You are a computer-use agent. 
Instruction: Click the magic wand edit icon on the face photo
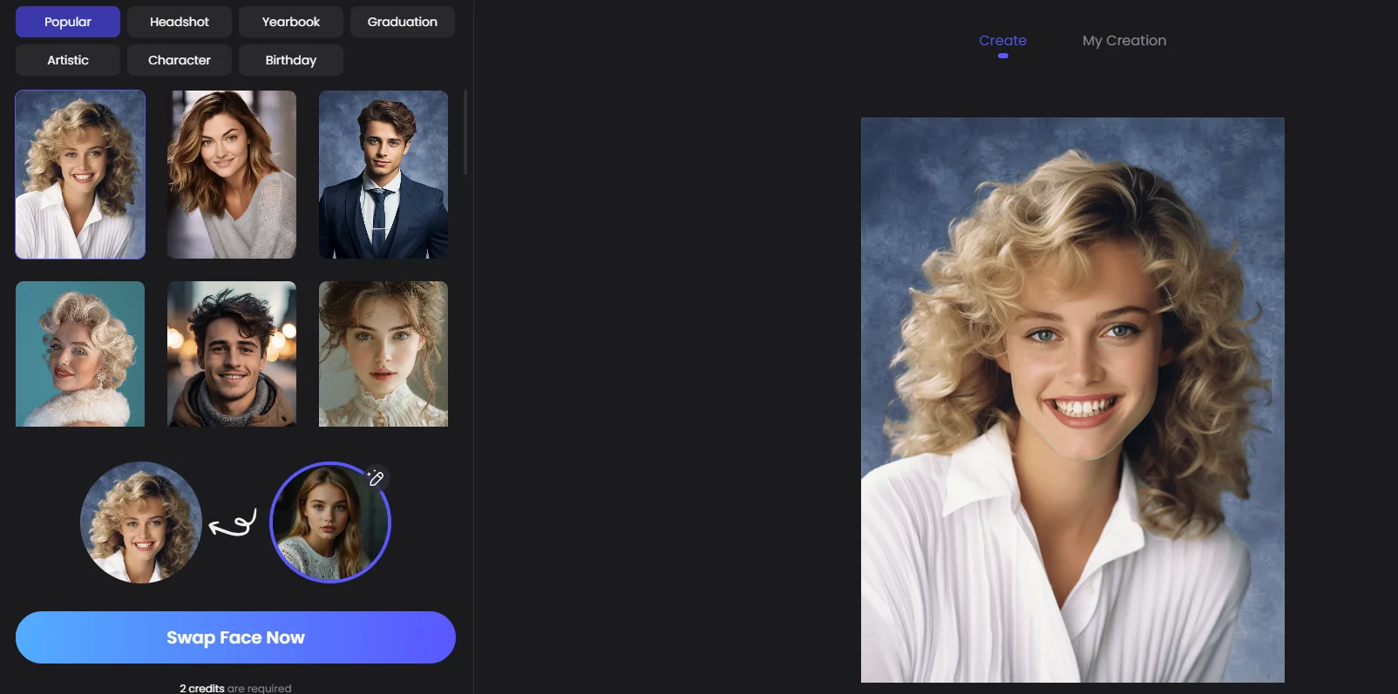pos(376,477)
